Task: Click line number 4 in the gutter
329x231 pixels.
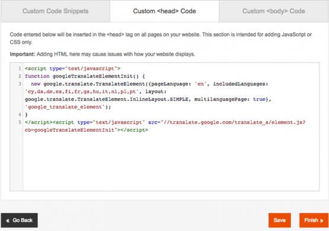Action: 20,115
